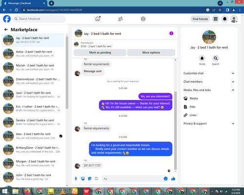Open DiamondLove's conversation
244x195 pixels.
(33, 81)
